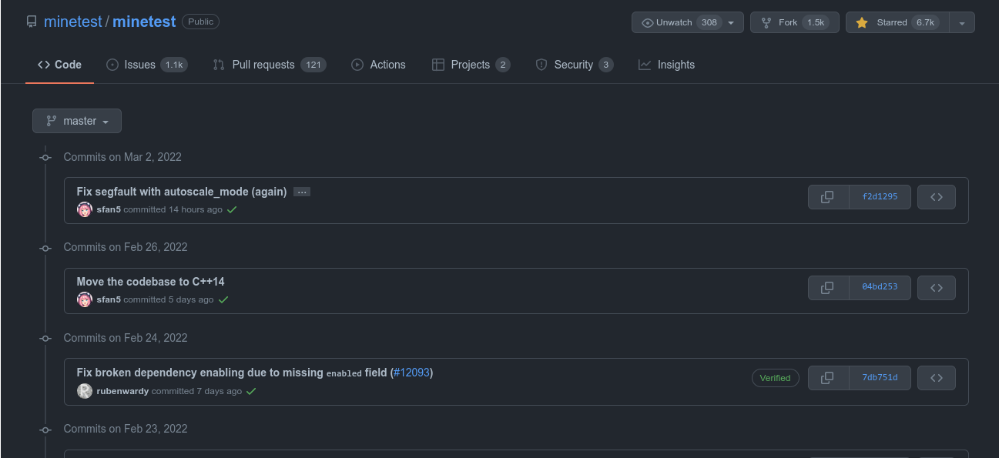Switch to the Pull requests tab
The height and width of the screenshot is (458, 999).
(x=269, y=65)
